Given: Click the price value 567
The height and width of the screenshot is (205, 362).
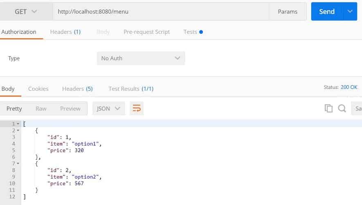Looking at the screenshot, I should click(x=79, y=183).
